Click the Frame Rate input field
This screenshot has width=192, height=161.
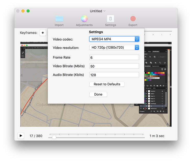pyautogui.click(x=114, y=57)
